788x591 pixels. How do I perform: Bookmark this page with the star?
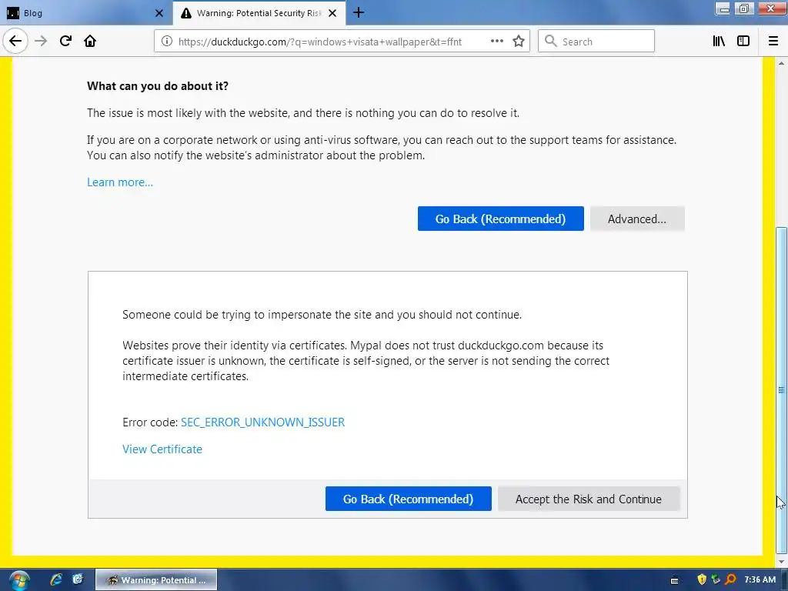click(x=519, y=42)
